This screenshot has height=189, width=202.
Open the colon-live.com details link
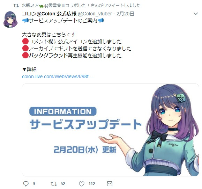coord(58,77)
